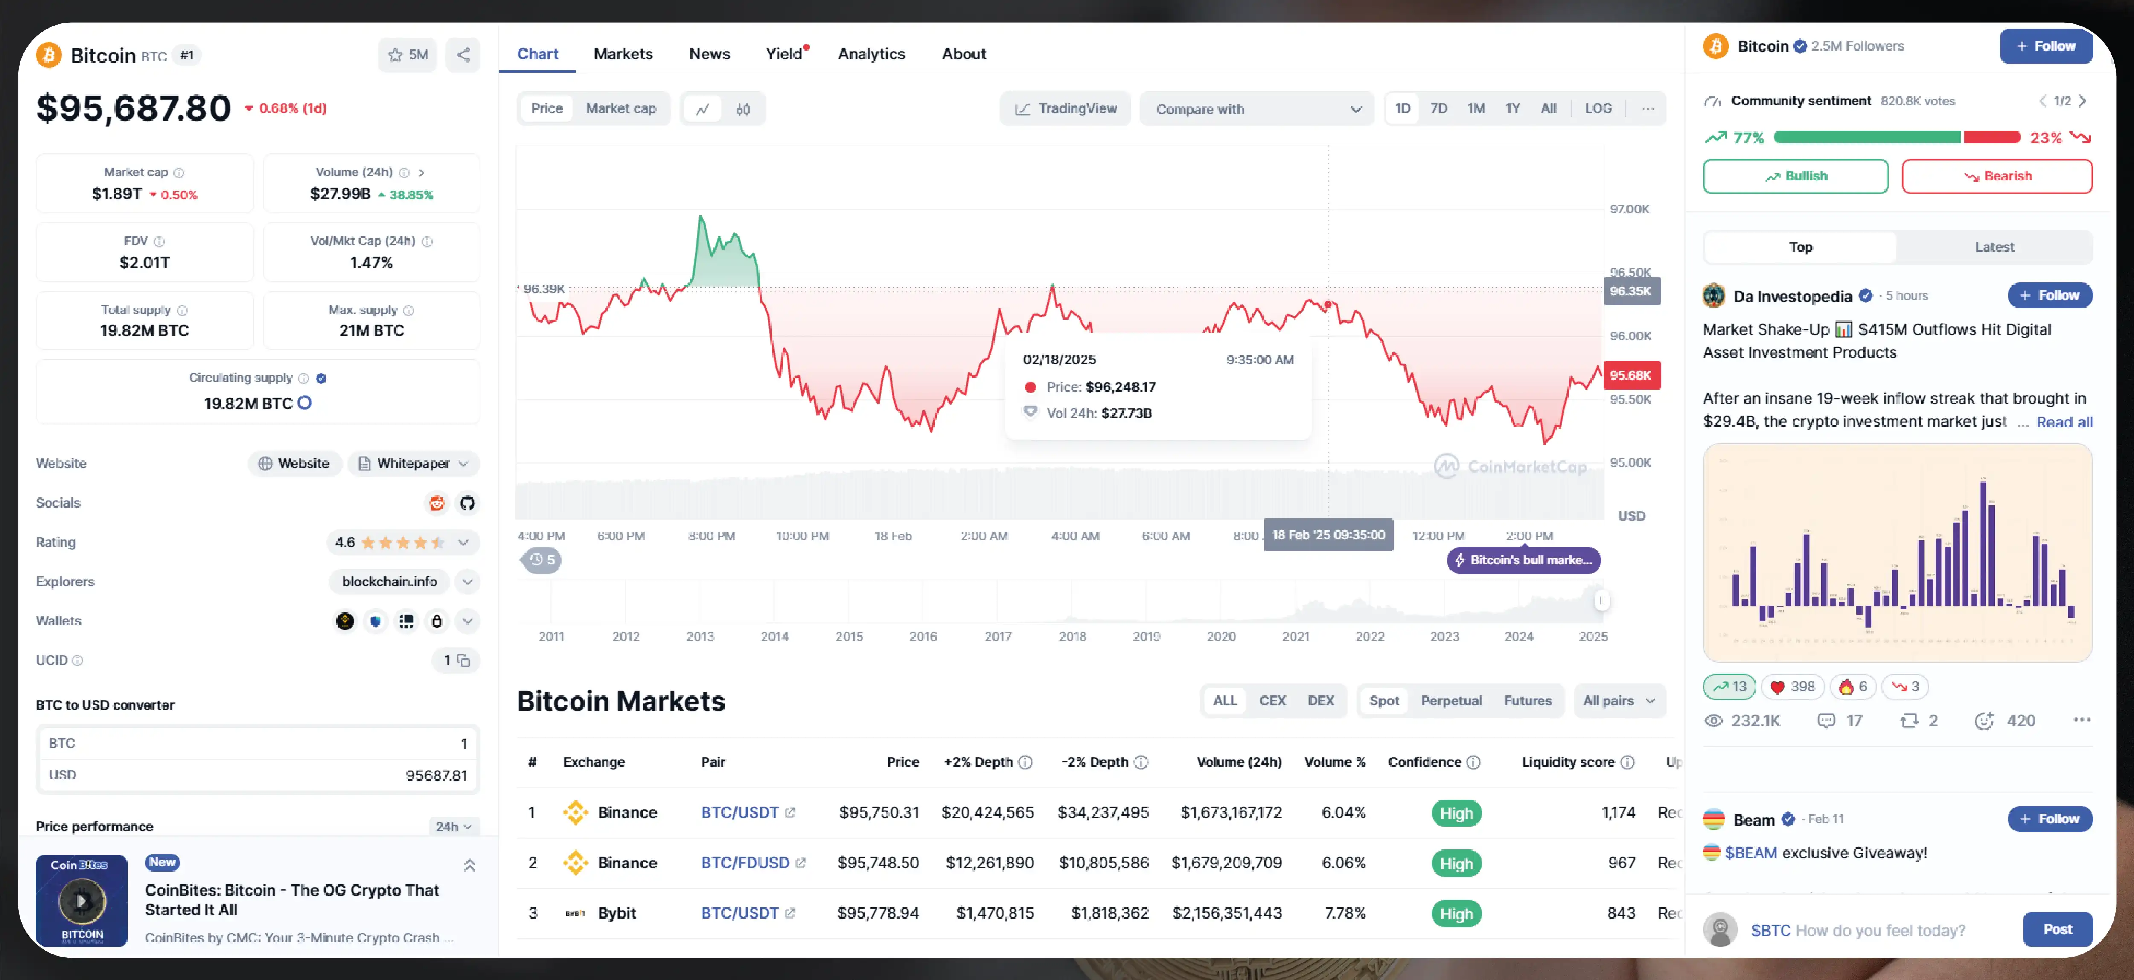Image resolution: width=2134 pixels, height=980 pixels.
Task: Expand Volume (24h) details arrow
Action: pos(422,172)
